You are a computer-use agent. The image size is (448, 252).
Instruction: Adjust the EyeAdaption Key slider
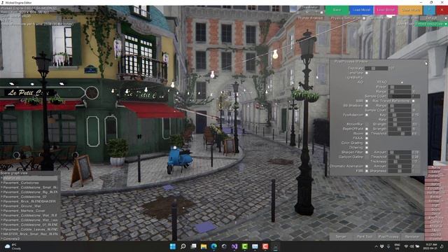point(400,115)
